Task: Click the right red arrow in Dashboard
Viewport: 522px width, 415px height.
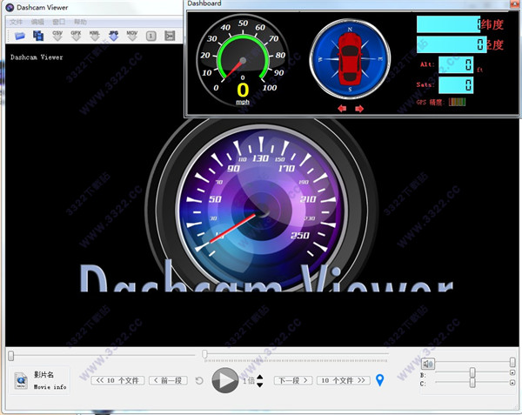Action: pos(359,109)
